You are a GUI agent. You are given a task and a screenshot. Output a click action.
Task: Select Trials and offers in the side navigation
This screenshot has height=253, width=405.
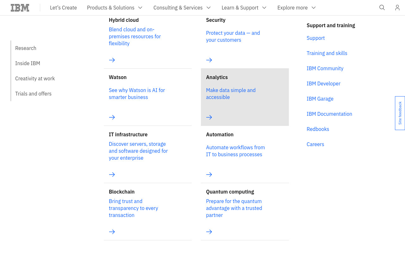click(x=33, y=94)
